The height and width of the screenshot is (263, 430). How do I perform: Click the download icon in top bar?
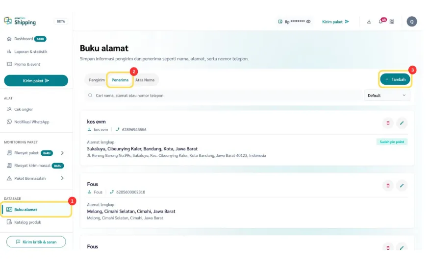point(369,22)
